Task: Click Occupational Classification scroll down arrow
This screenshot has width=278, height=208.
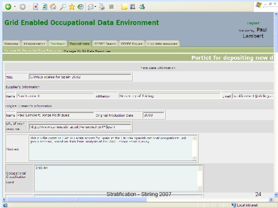Action: [x=200, y=188]
